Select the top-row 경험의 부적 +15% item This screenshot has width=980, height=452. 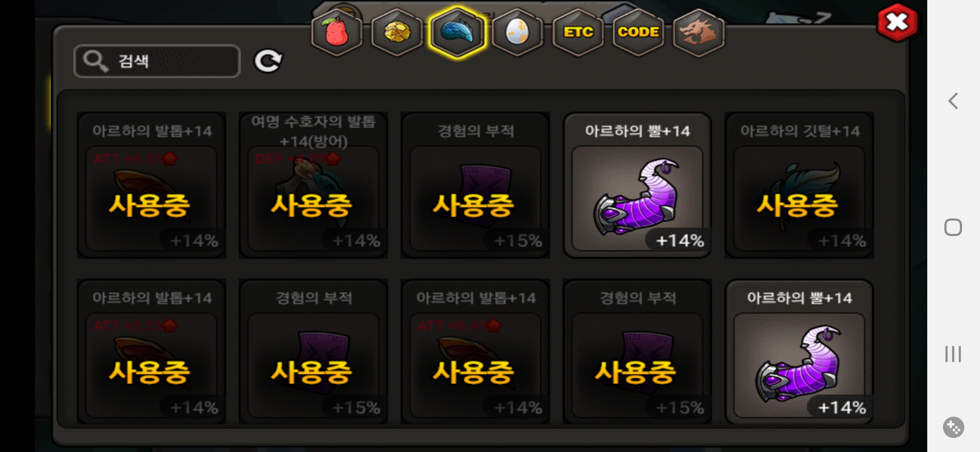pyautogui.click(x=475, y=185)
